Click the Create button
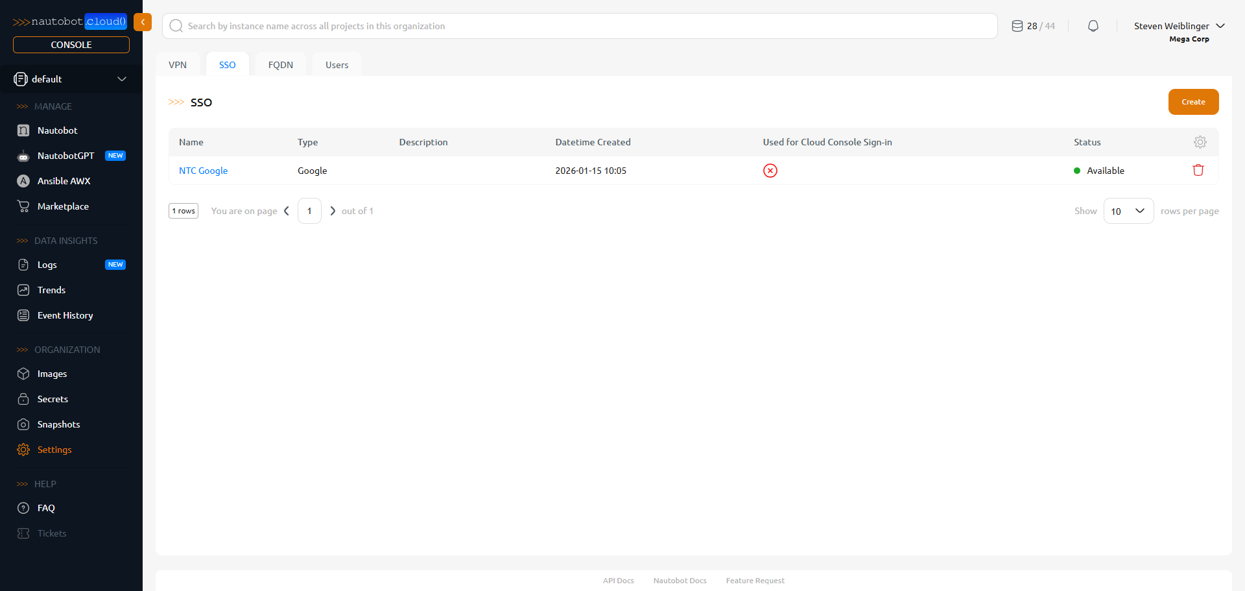This screenshot has height=591, width=1245. (x=1193, y=102)
